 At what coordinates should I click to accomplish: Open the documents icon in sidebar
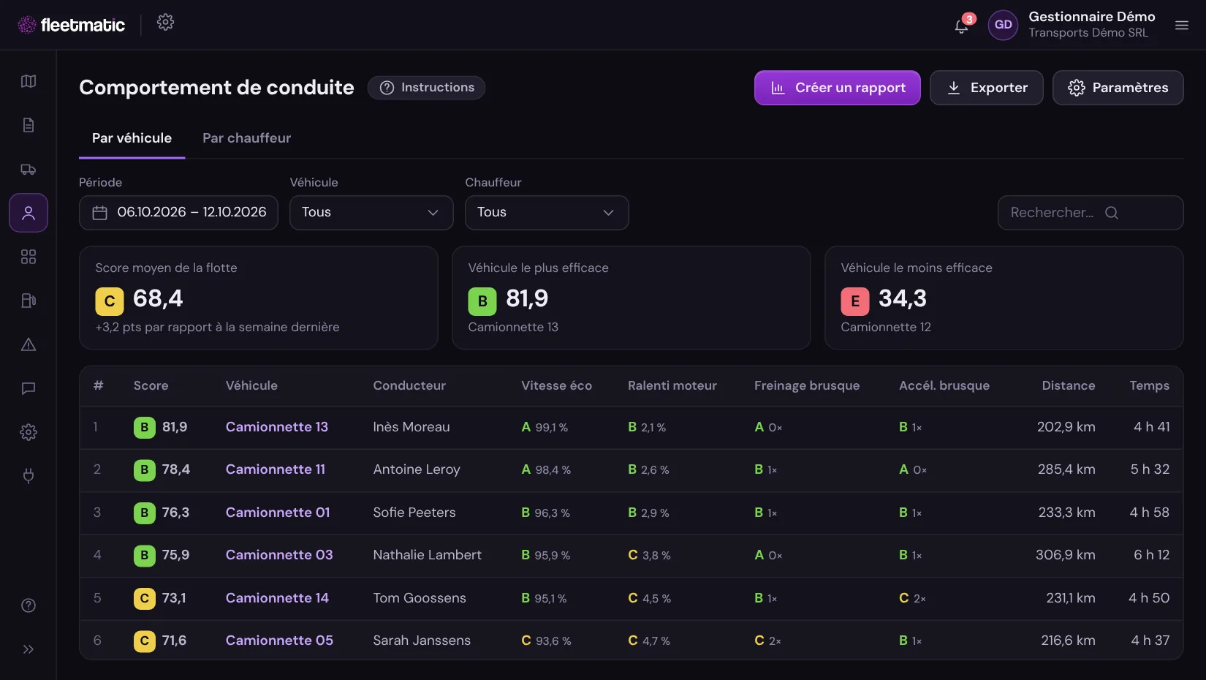pos(29,125)
